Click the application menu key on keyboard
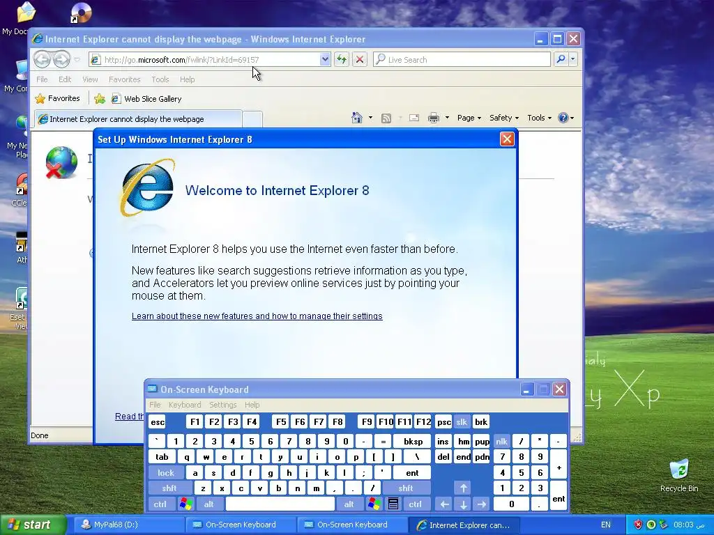This screenshot has height=535, width=714. coord(393,504)
